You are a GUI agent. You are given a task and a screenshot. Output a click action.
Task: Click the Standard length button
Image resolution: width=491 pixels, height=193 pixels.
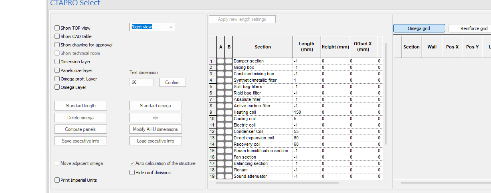pyautogui.click(x=81, y=106)
